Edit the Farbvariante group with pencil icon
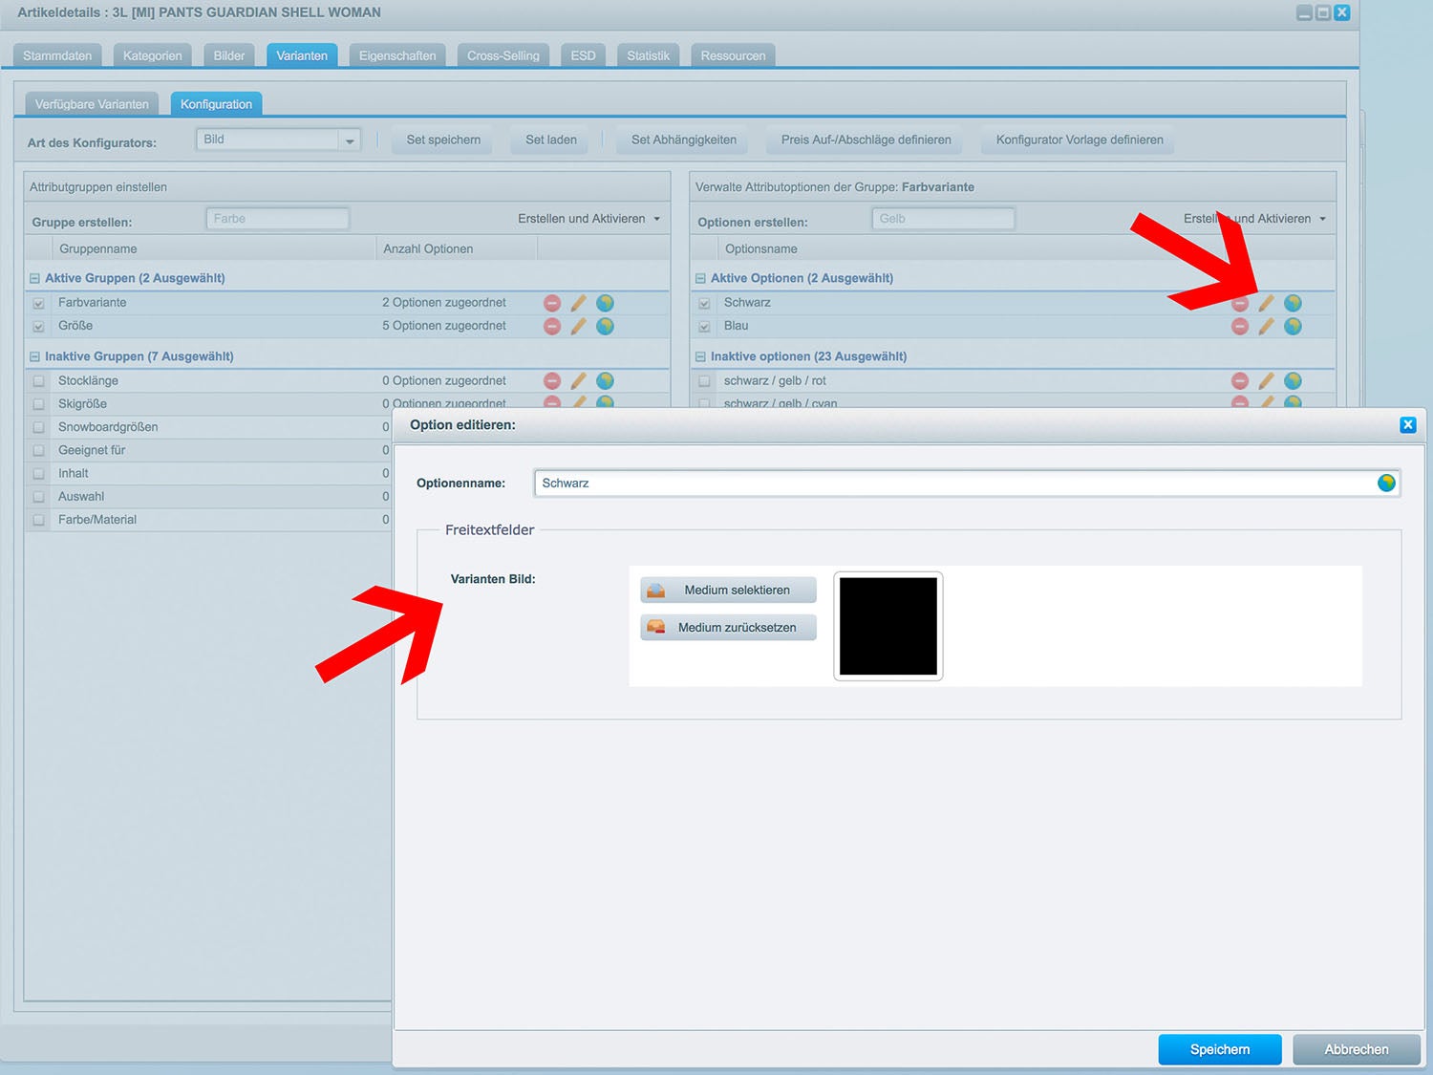 click(578, 303)
